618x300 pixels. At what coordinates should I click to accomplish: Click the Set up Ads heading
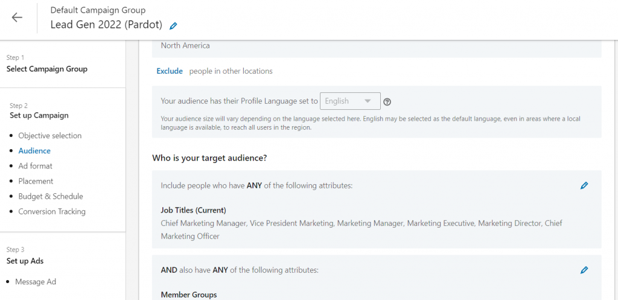[x=25, y=261]
